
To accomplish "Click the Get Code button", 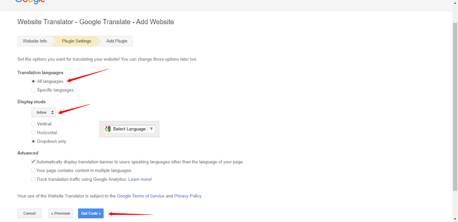I will (90, 213).
